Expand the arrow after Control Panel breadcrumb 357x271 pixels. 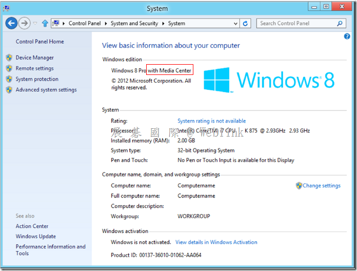pos(106,24)
